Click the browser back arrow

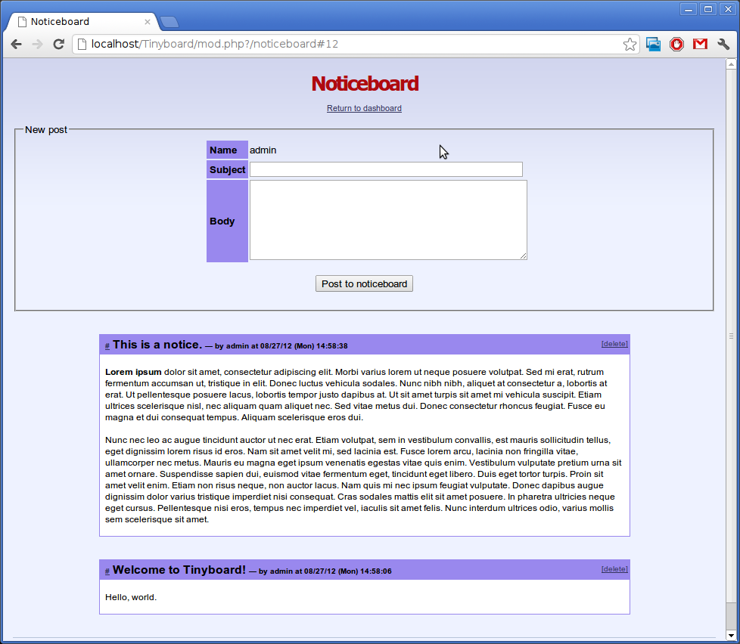(x=16, y=45)
